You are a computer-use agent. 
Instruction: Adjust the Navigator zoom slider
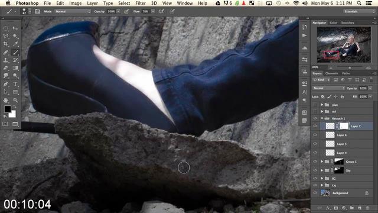tap(350, 67)
